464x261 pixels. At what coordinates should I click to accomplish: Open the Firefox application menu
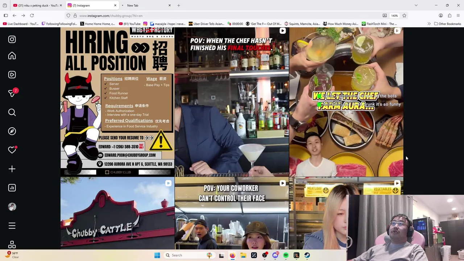click(458, 16)
